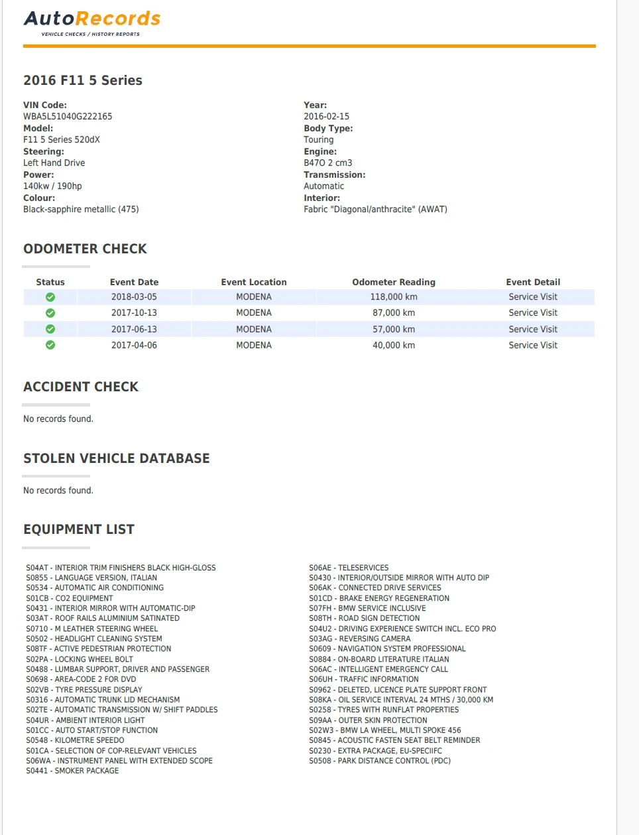Screen dimensions: 639x835
Task: Click the Event Detail column header
Action: (x=533, y=282)
